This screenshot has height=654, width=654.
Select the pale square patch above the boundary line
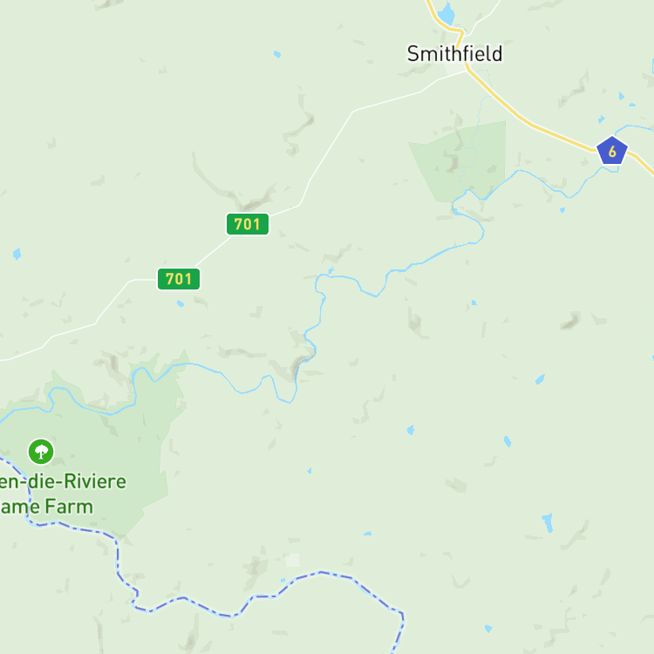click(x=293, y=561)
